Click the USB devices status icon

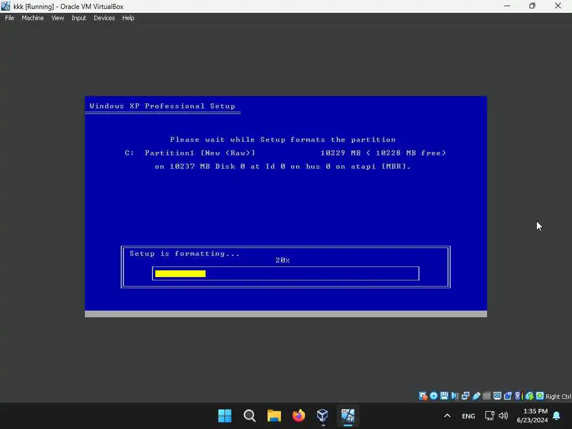coord(476,396)
